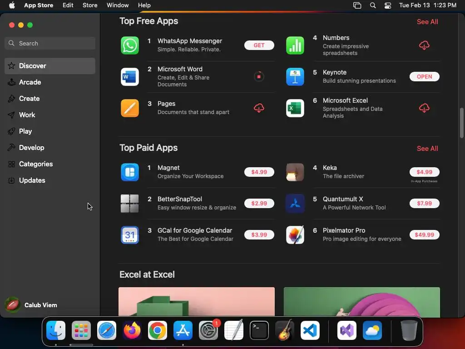Open Terminal from the Dock
The image size is (465, 349).
click(x=259, y=330)
